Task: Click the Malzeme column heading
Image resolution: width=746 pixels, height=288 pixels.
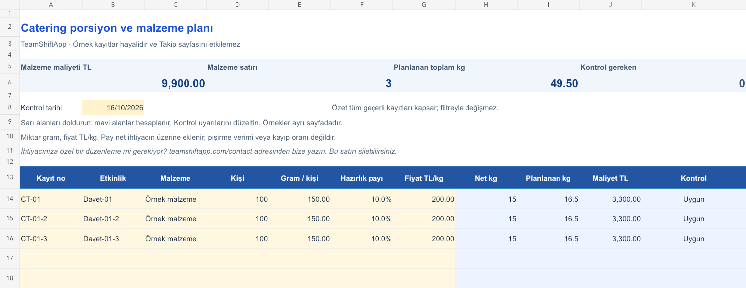Action: point(175,178)
